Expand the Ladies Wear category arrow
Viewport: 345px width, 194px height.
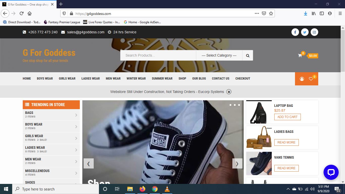coord(76,150)
